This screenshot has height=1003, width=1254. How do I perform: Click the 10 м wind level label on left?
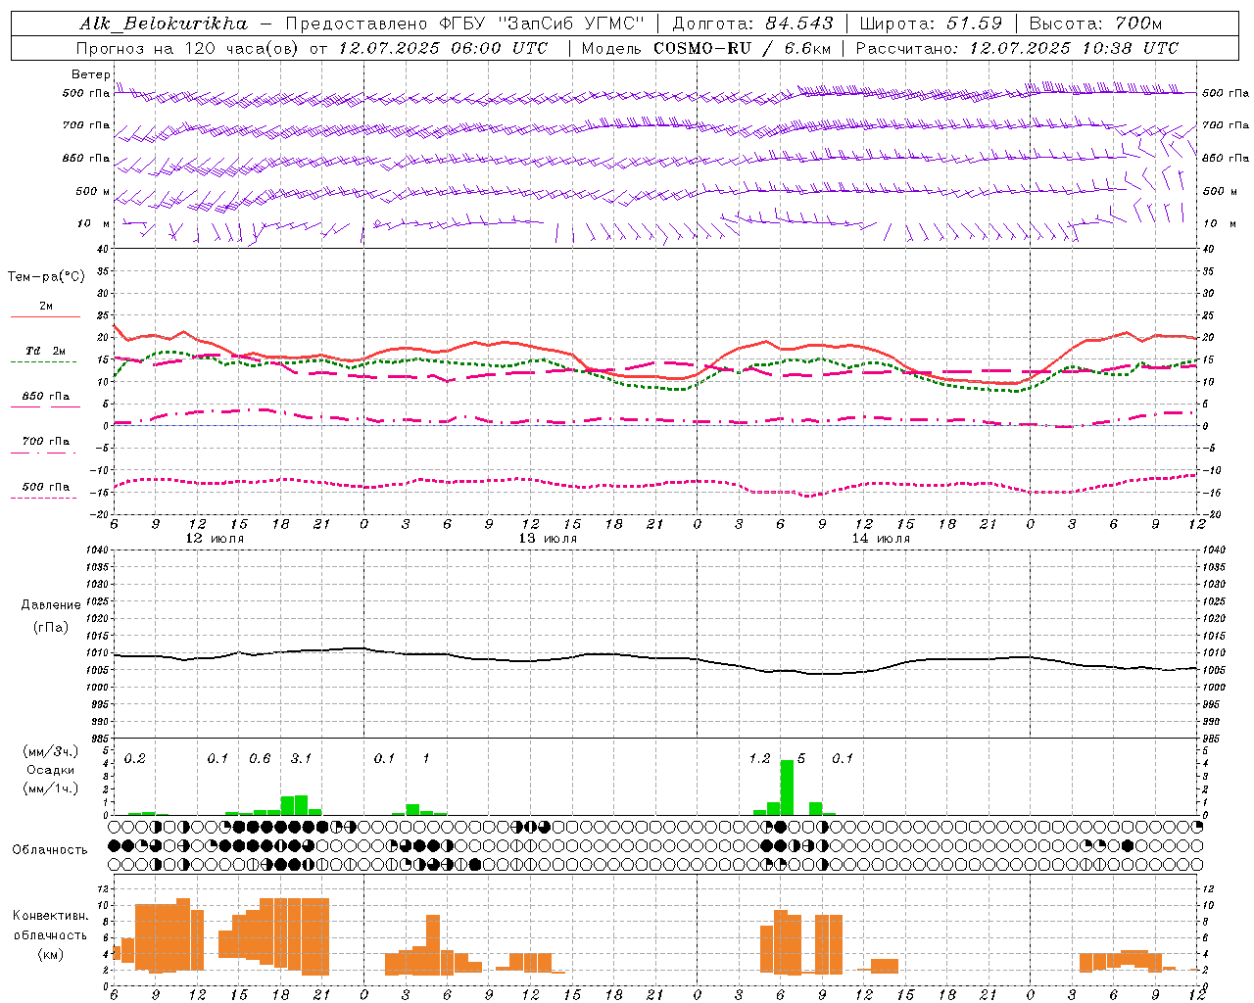click(x=94, y=223)
